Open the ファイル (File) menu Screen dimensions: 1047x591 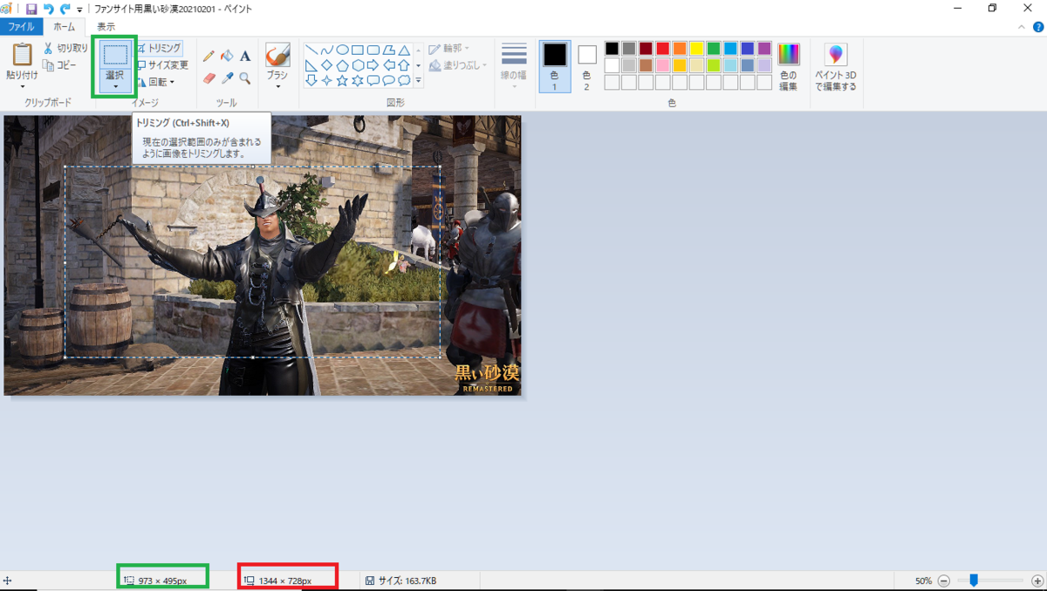(x=21, y=27)
